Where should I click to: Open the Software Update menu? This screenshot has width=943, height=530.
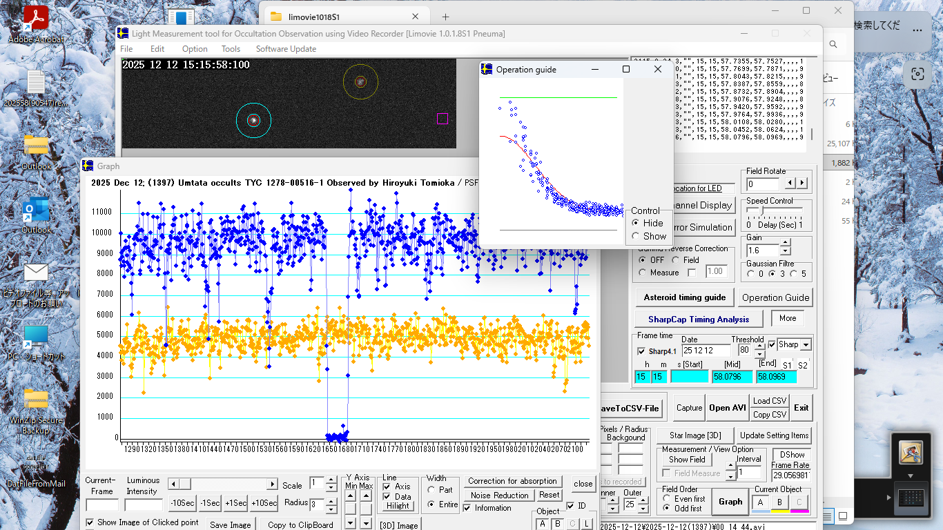tap(286, 49)
